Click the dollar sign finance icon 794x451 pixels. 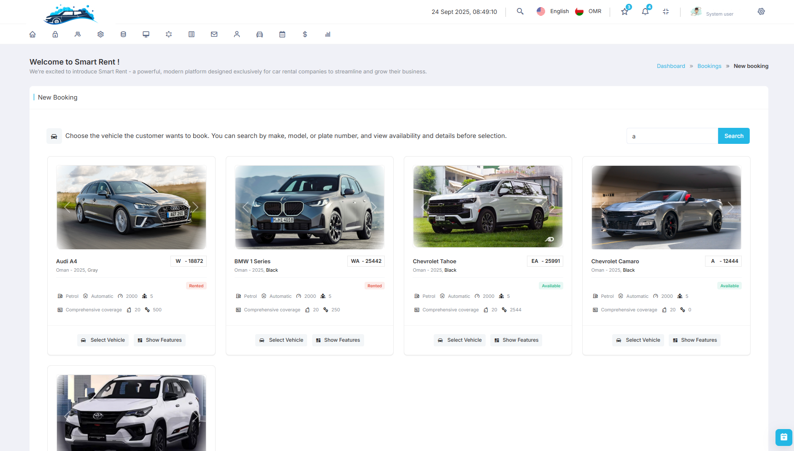[x=305, y=34]
